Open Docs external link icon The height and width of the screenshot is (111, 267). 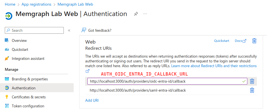pyautogui.click(x=244, y=41)
